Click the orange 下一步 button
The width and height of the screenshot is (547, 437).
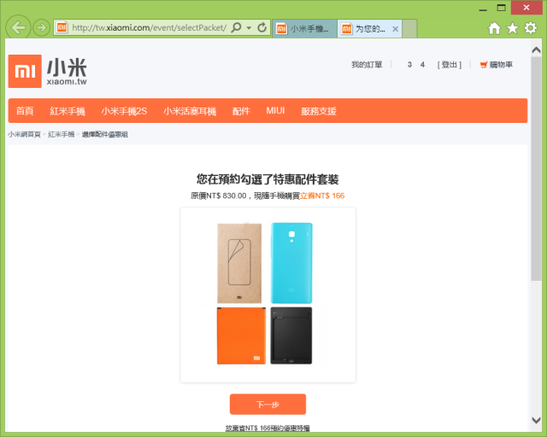268,405
